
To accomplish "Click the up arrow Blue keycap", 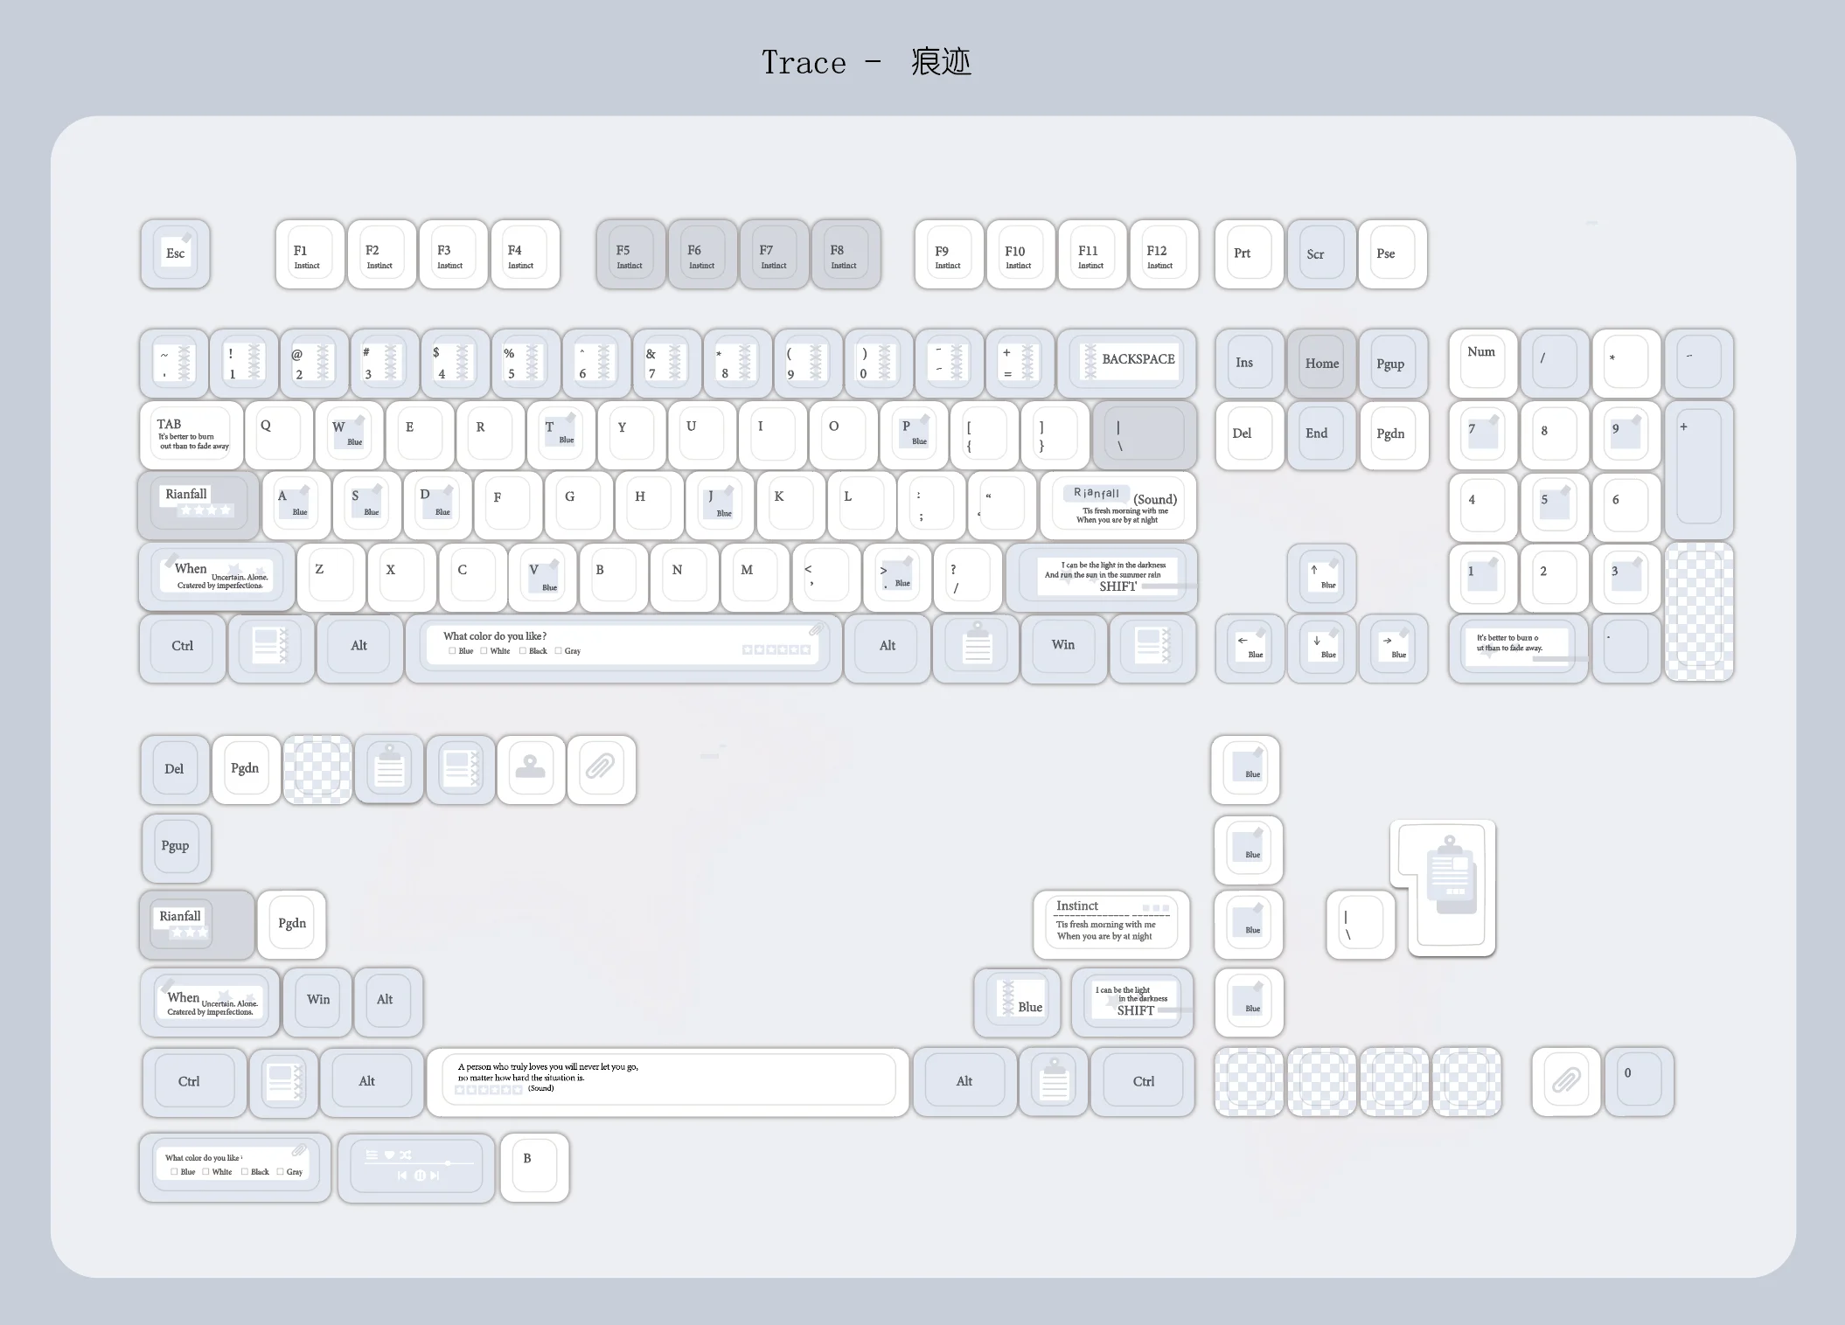I will click(x=1321, y=577).
